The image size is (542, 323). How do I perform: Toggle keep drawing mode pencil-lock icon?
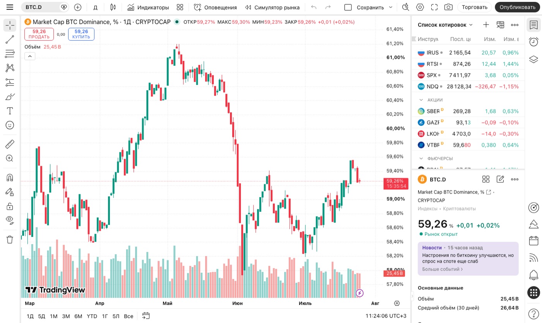10,192
